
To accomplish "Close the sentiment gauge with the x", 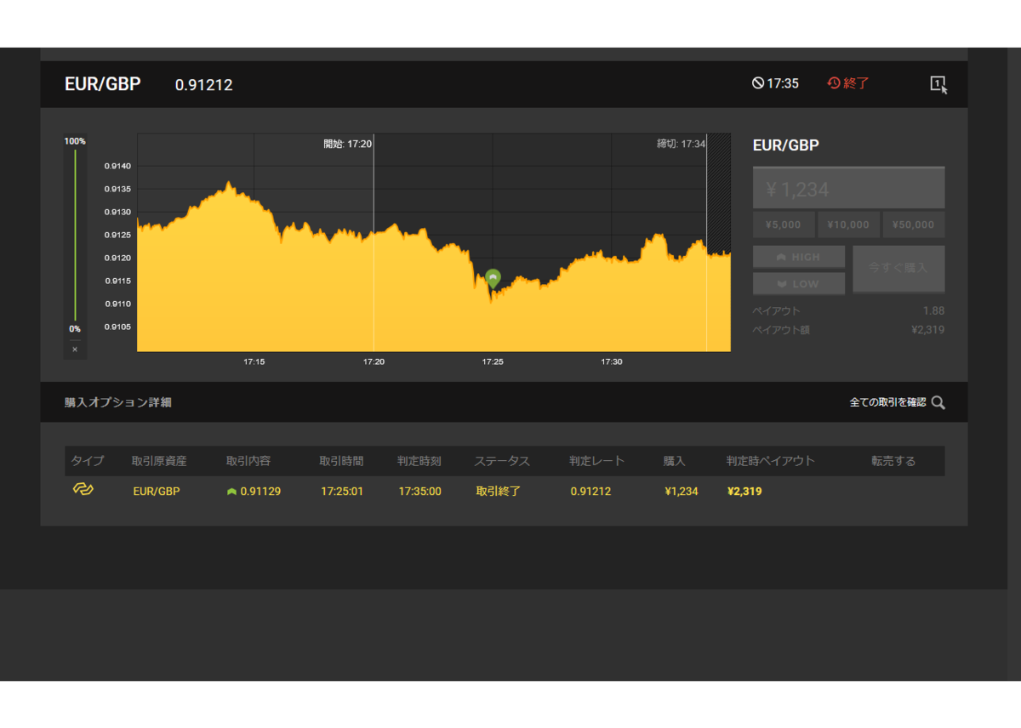I will point(75,350).
